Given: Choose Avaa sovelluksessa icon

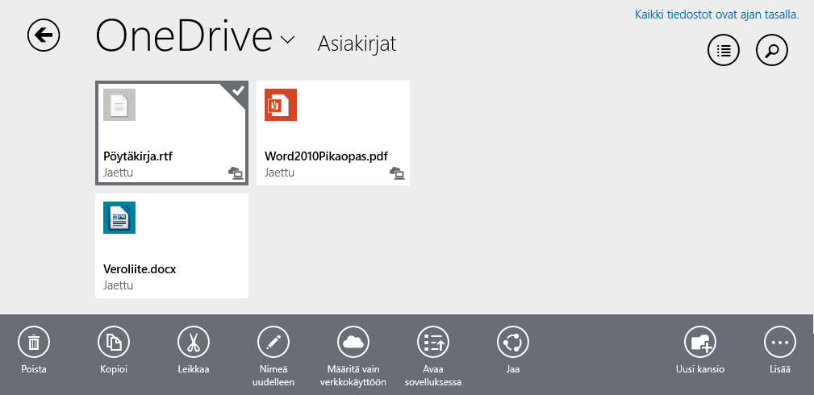Looking at the screenshot, I should 433,343.
